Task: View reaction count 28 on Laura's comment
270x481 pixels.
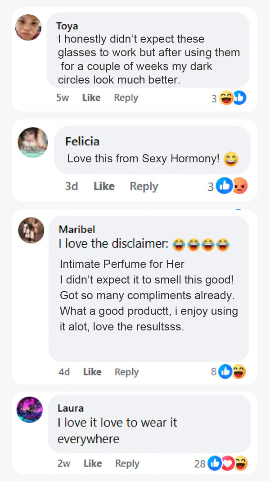Action: click(200, 463)
